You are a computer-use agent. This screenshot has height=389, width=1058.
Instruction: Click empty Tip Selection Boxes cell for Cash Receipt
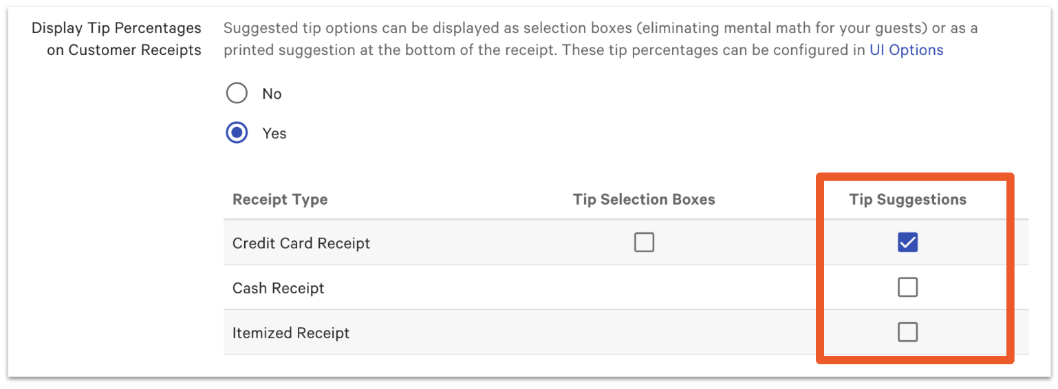tap(644, 288)
